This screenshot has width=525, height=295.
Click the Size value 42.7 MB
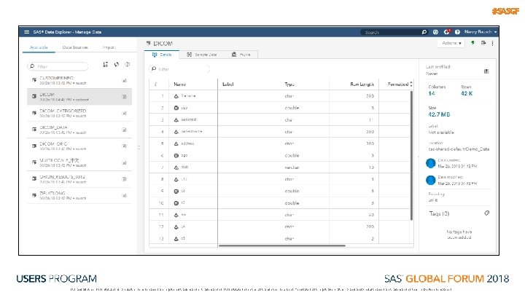pyautogui.click(x=439, y=114)
